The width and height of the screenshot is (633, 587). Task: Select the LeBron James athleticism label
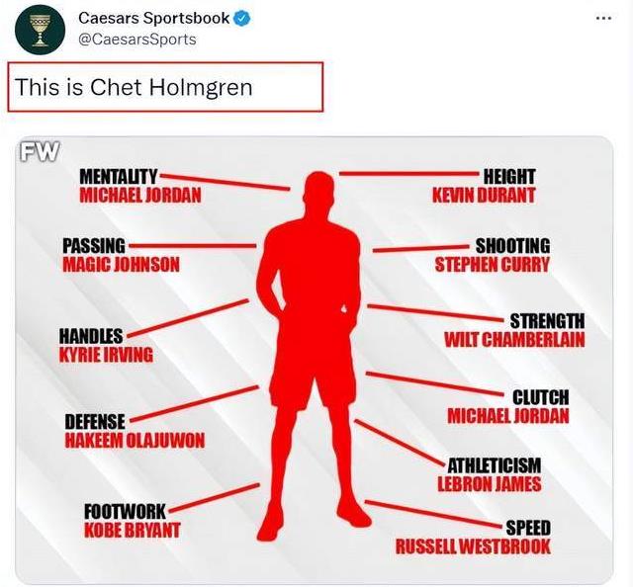pyautogui.click(x=489, y=475)
